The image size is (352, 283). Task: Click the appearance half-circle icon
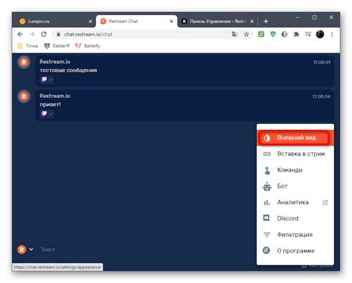[267, 138]
